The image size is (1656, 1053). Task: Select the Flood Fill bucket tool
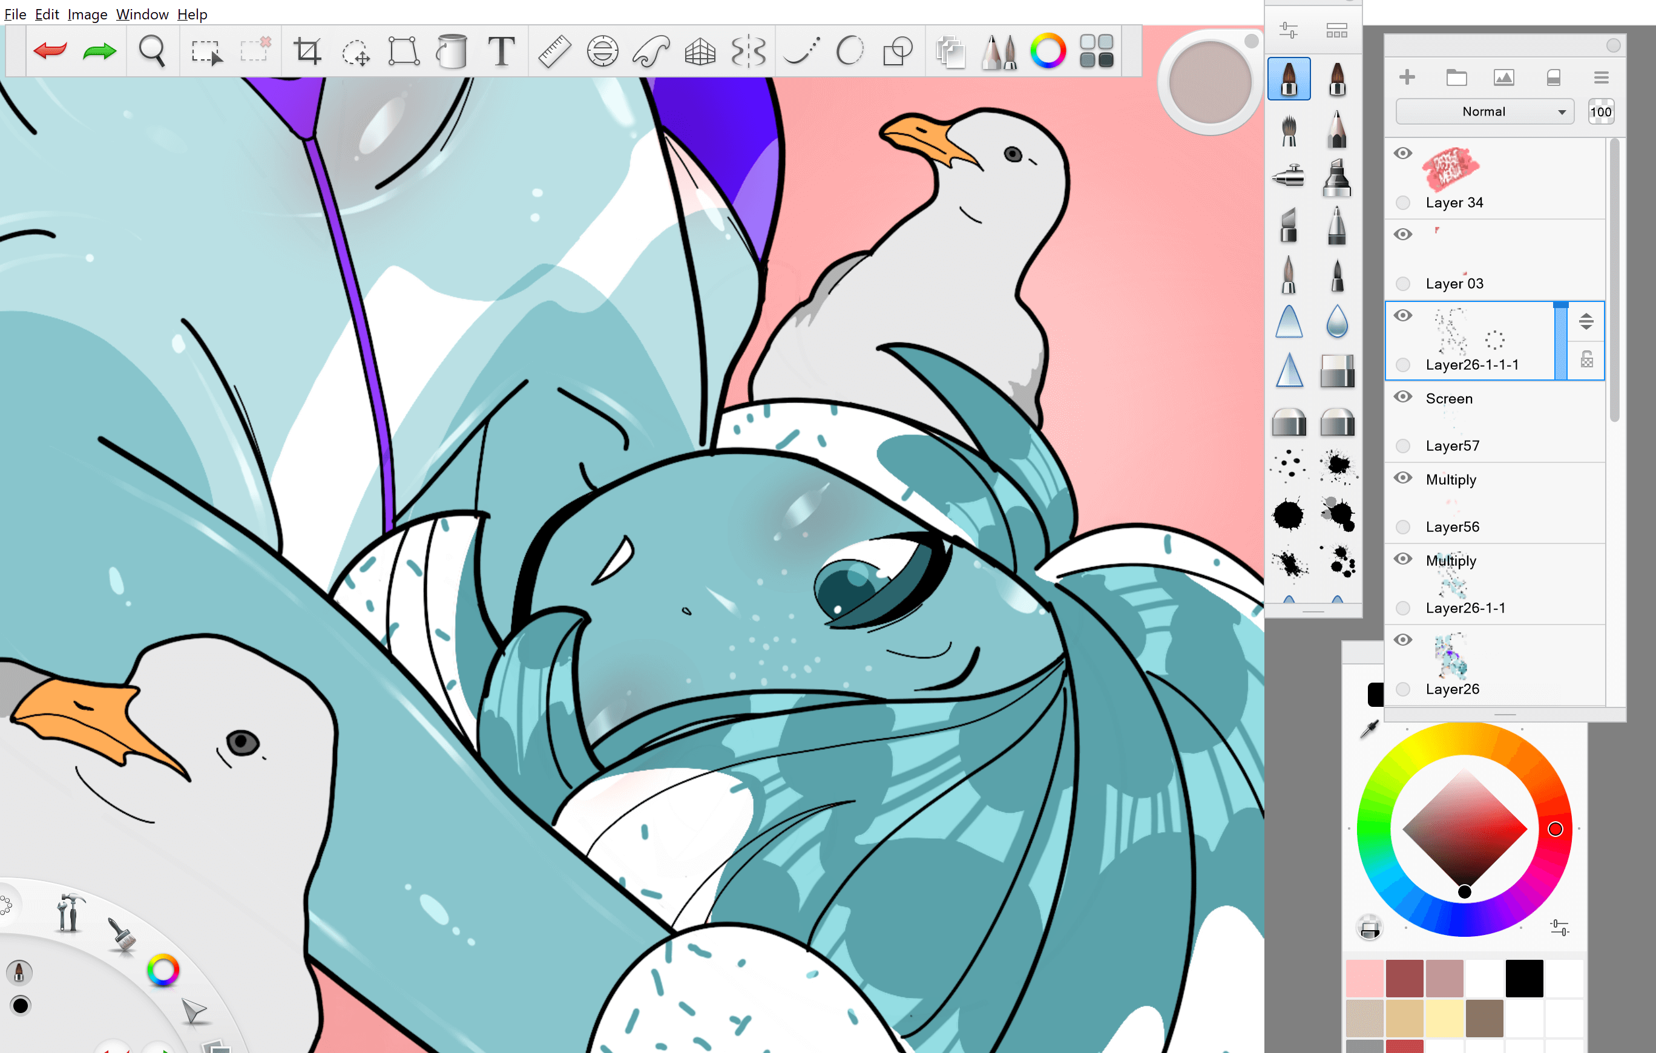452,51
